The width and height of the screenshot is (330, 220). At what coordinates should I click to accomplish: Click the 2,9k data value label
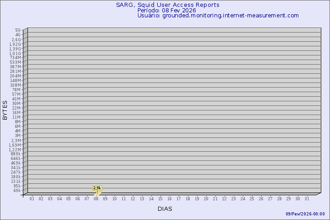click(x=97, y=188)
